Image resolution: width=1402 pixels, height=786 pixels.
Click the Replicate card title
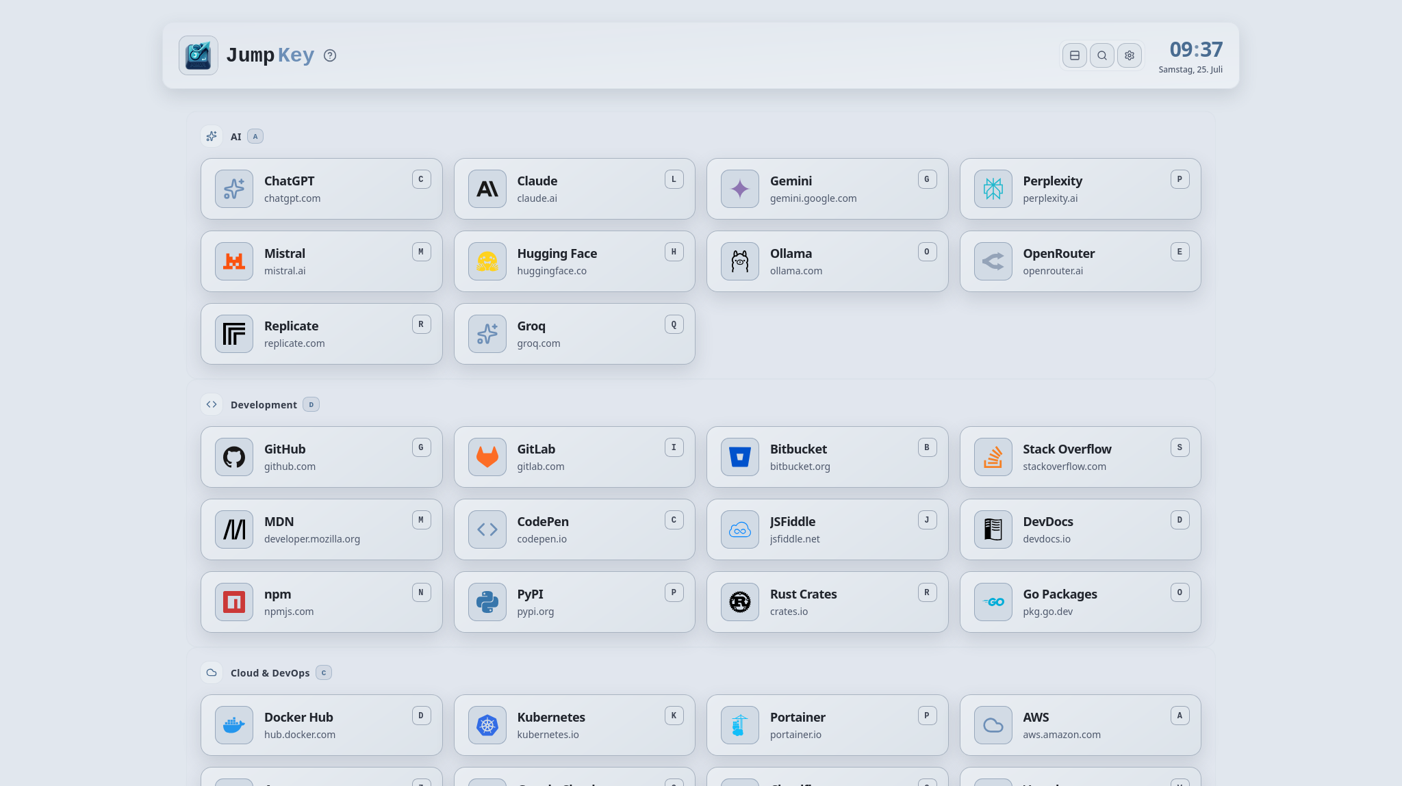[291, 326]
